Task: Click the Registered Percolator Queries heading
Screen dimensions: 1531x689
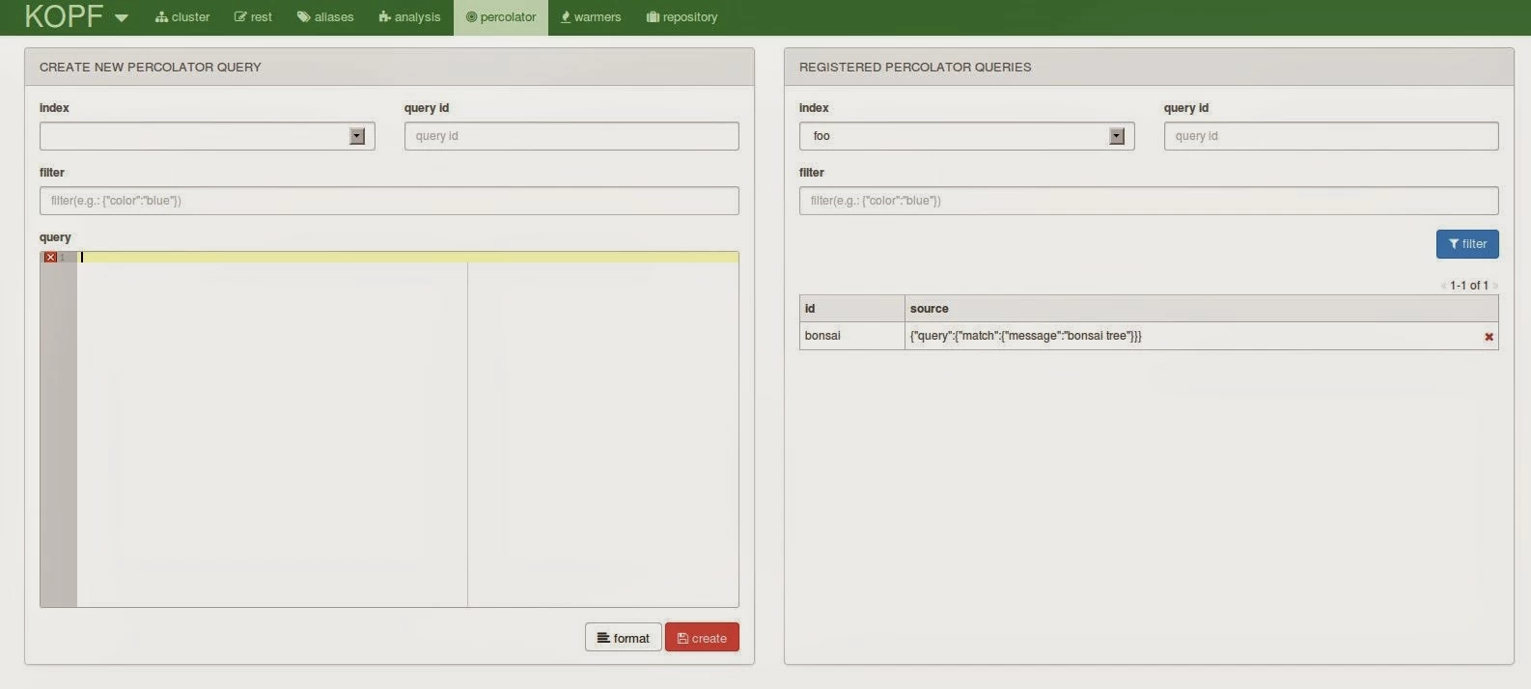Action: pos(915,67)
